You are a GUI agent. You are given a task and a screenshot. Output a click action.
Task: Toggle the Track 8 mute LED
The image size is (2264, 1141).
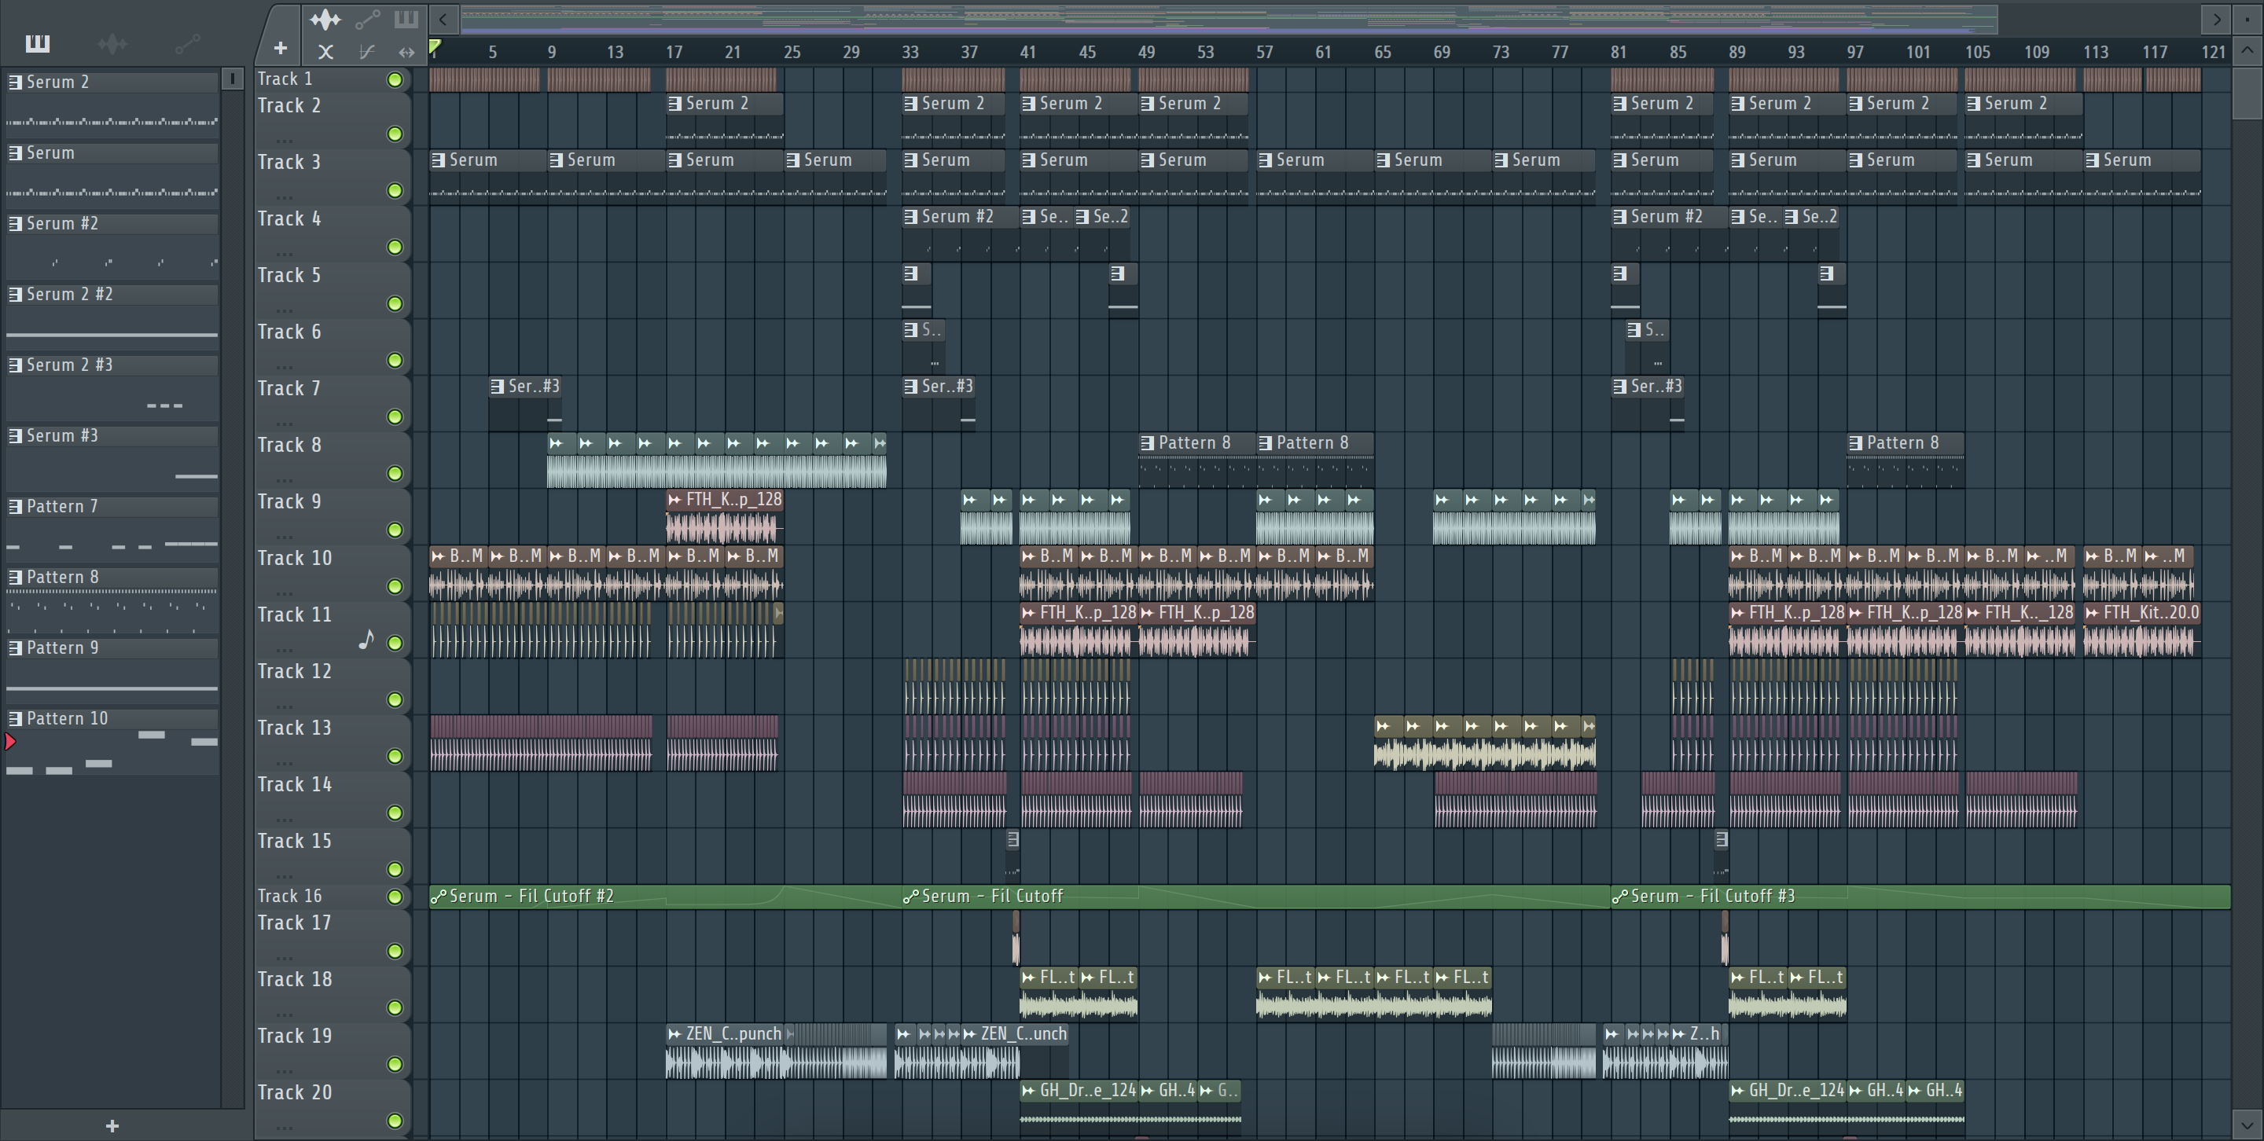[x=395, y=473]
